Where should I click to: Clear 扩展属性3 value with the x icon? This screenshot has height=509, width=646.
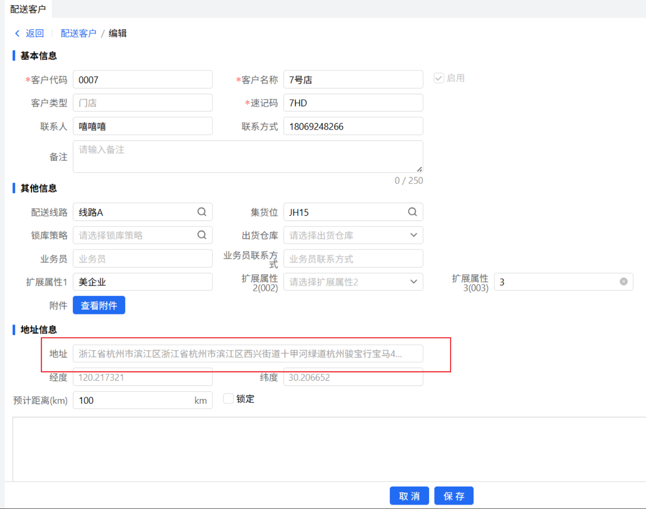pos(623,282)
